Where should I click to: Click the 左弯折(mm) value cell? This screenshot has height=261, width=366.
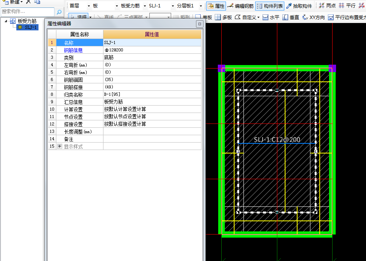(x=152, y=65)
